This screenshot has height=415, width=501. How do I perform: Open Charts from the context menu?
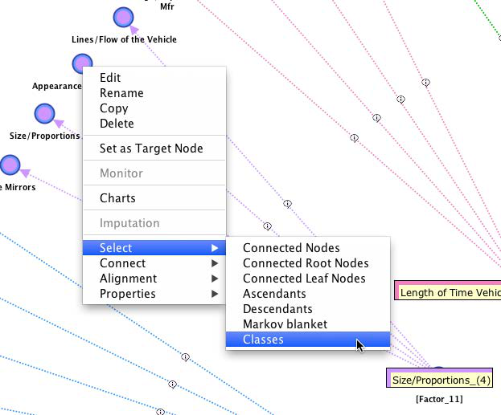click(x=117, y=198)
